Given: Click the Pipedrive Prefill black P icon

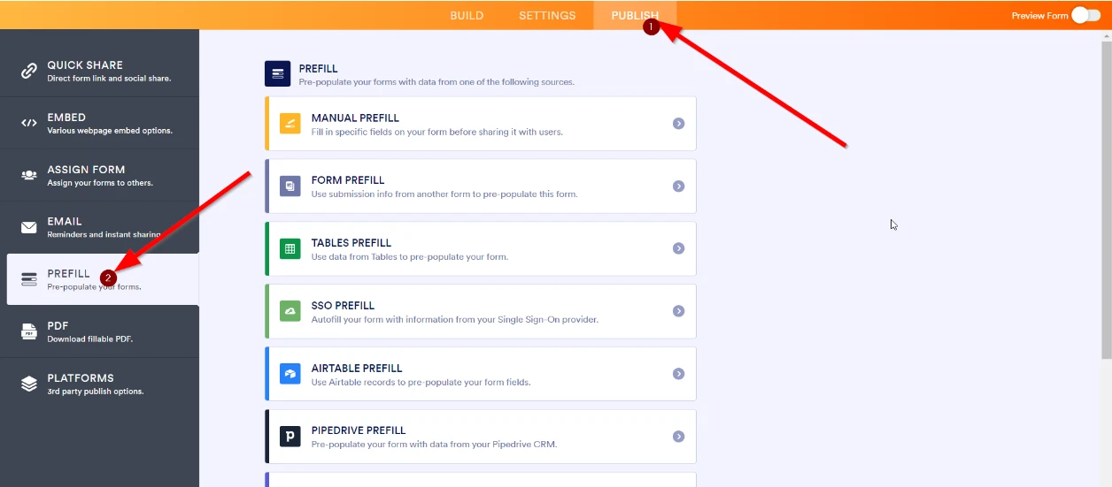Looking at the screenshot, I should [x=290, y=437].
